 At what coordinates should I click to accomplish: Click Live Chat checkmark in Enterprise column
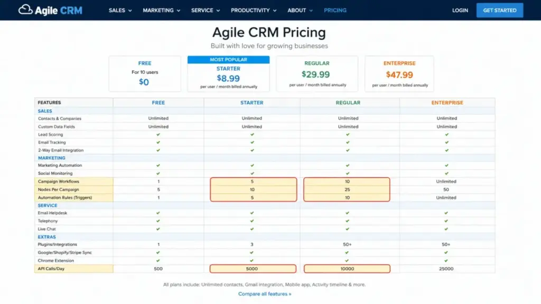446,229
